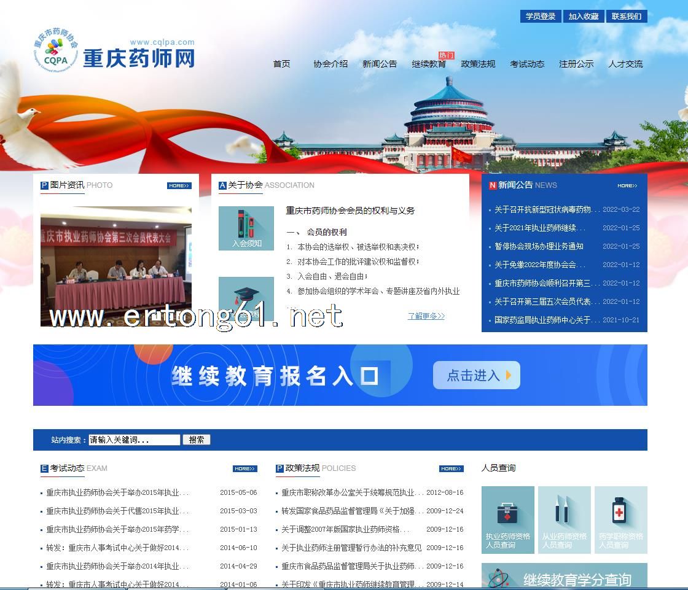The width and height of the screenshot is (688, 590).
Task: Focus the 站内搜索 keyword input field
Action: [x=135, y=440]
